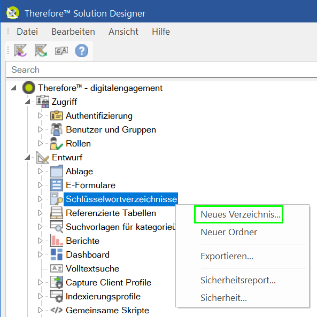Click the Schlüsselwortverzeichnisse key icon
Viewport: 317px width, 317px height.
coord(57,199)
